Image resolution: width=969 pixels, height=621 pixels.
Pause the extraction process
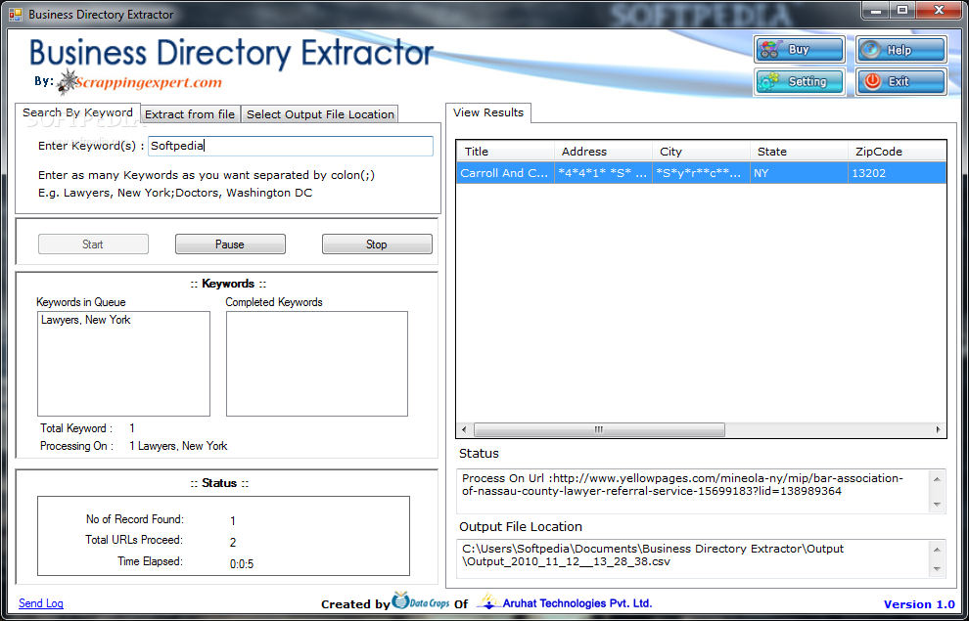[230, 244]
